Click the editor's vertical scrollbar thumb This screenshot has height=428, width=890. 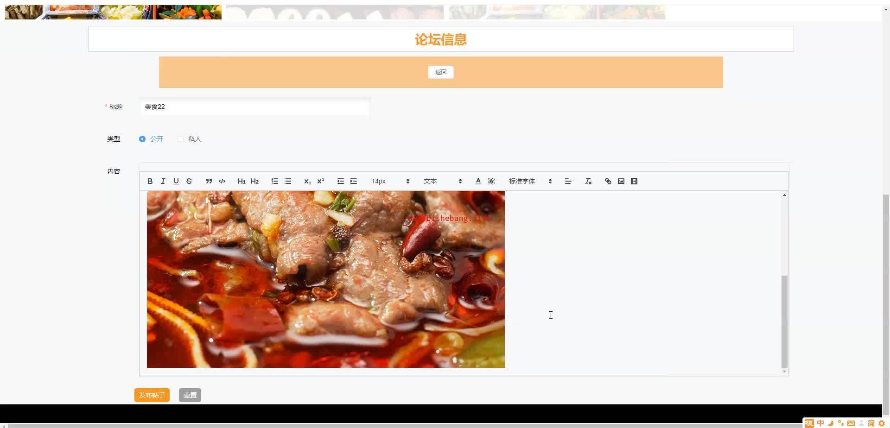[784, 321]
